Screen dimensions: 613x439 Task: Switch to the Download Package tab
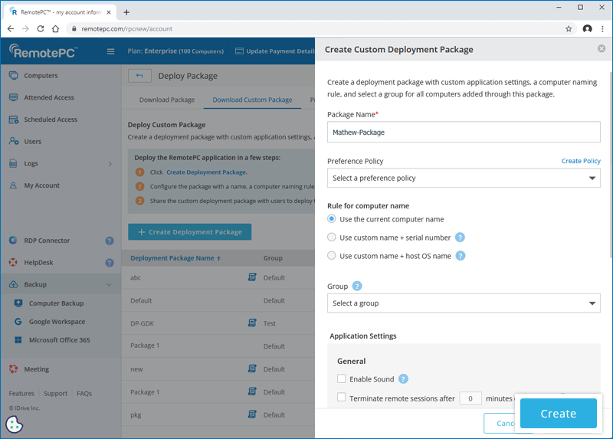(167, 100)
